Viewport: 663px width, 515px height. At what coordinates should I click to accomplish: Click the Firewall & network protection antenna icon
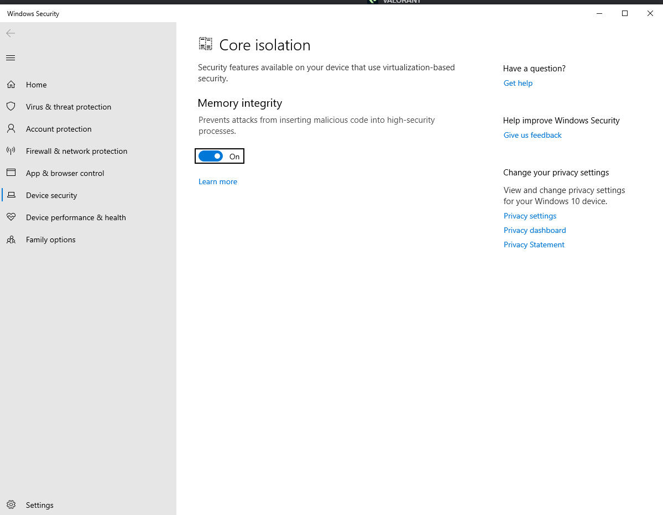pyautogui.click(x=11, y=151)
